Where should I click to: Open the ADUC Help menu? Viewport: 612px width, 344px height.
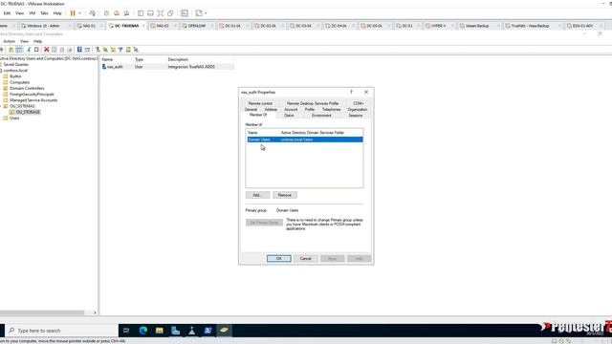click(38, 41)
